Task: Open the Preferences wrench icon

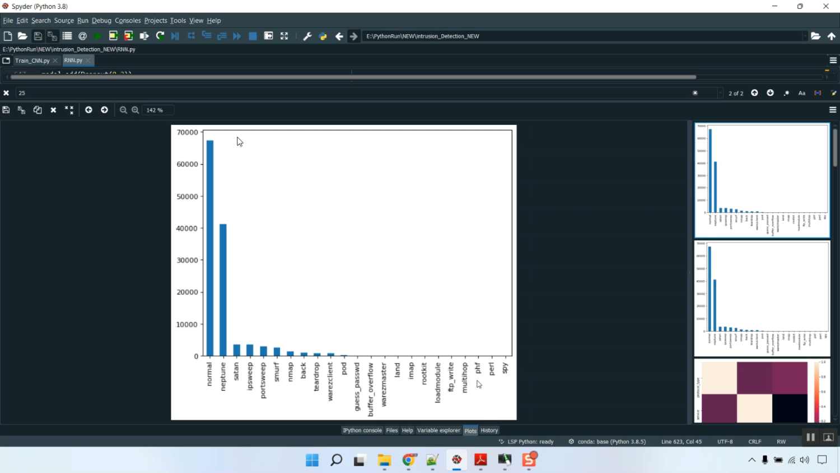Action: [x=307, y=36]
